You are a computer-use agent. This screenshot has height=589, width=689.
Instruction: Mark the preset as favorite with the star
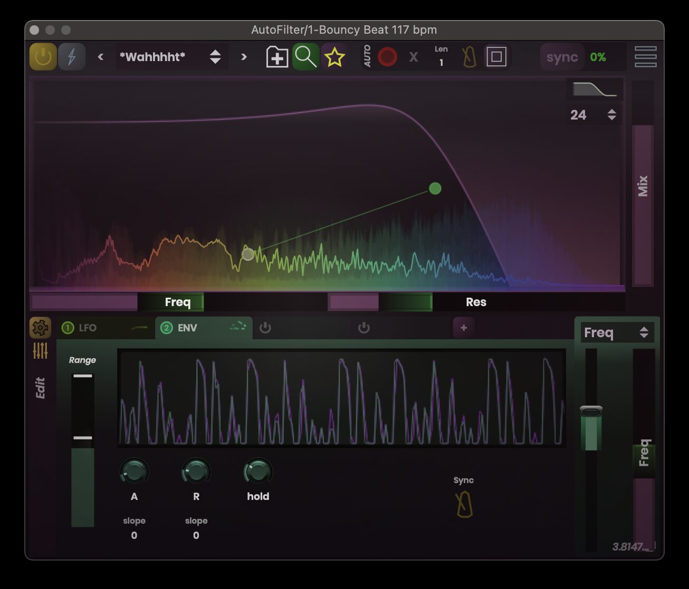(335, 57)
